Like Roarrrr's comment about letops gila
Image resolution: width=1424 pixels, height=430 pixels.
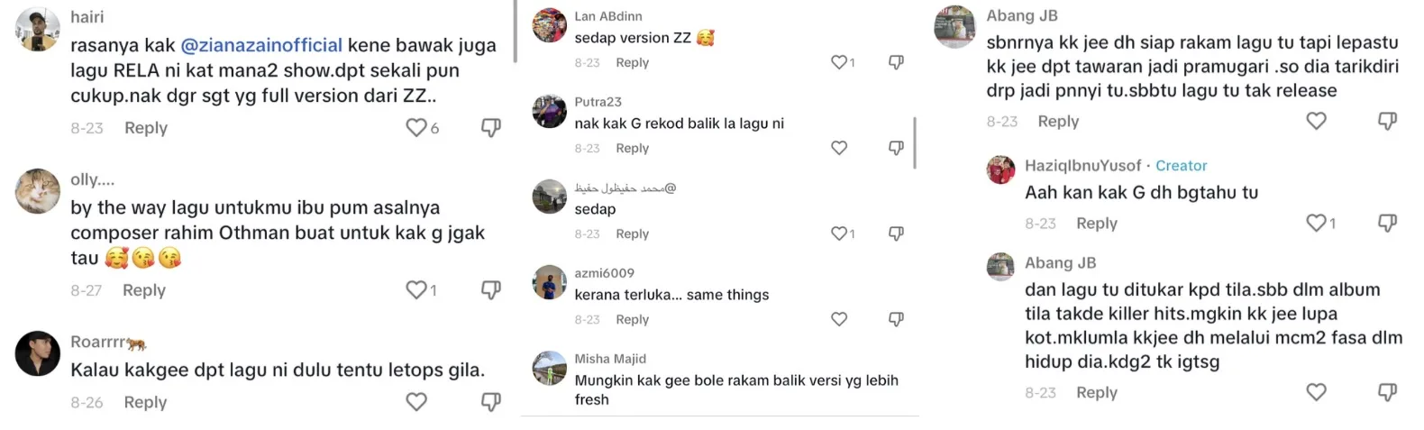pyautogui.click(x=415, y=402)
